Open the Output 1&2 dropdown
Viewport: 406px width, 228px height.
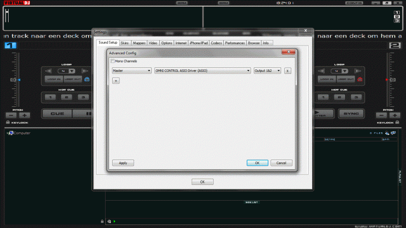click(267, 70)
